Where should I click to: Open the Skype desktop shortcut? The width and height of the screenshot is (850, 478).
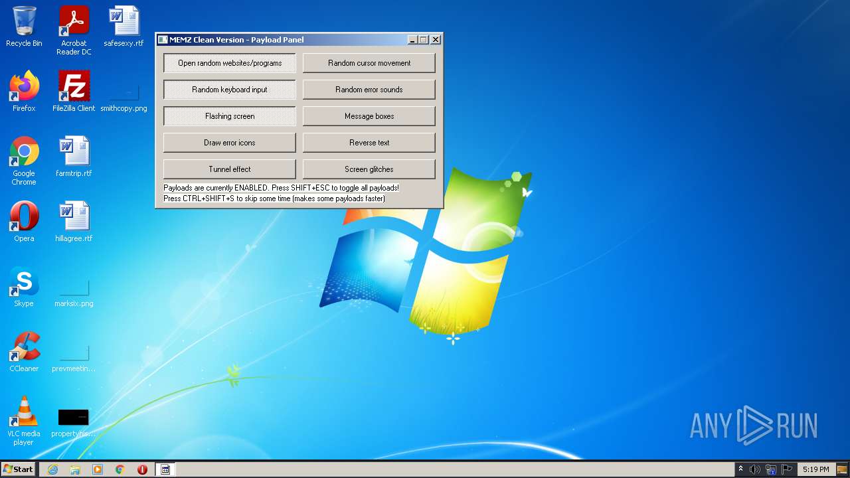(x=24, y=287)
